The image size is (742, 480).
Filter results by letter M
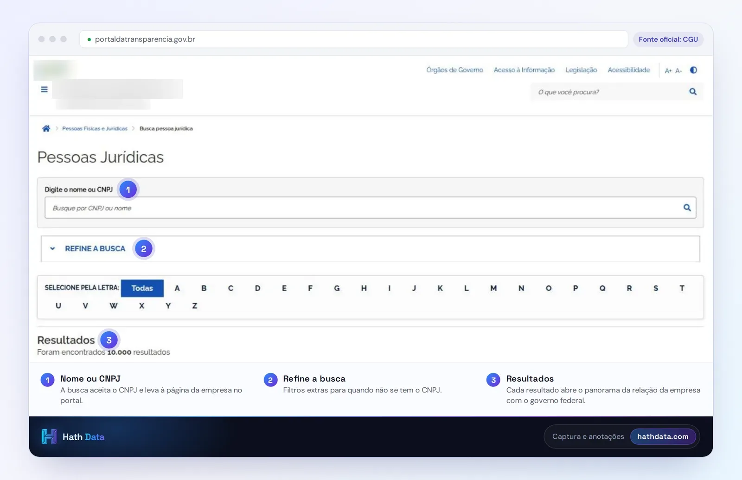click(x=493, y=288)
